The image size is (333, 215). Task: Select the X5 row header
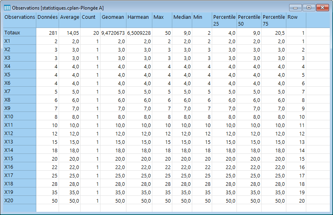pyautogui.click(x=20, y=74)
